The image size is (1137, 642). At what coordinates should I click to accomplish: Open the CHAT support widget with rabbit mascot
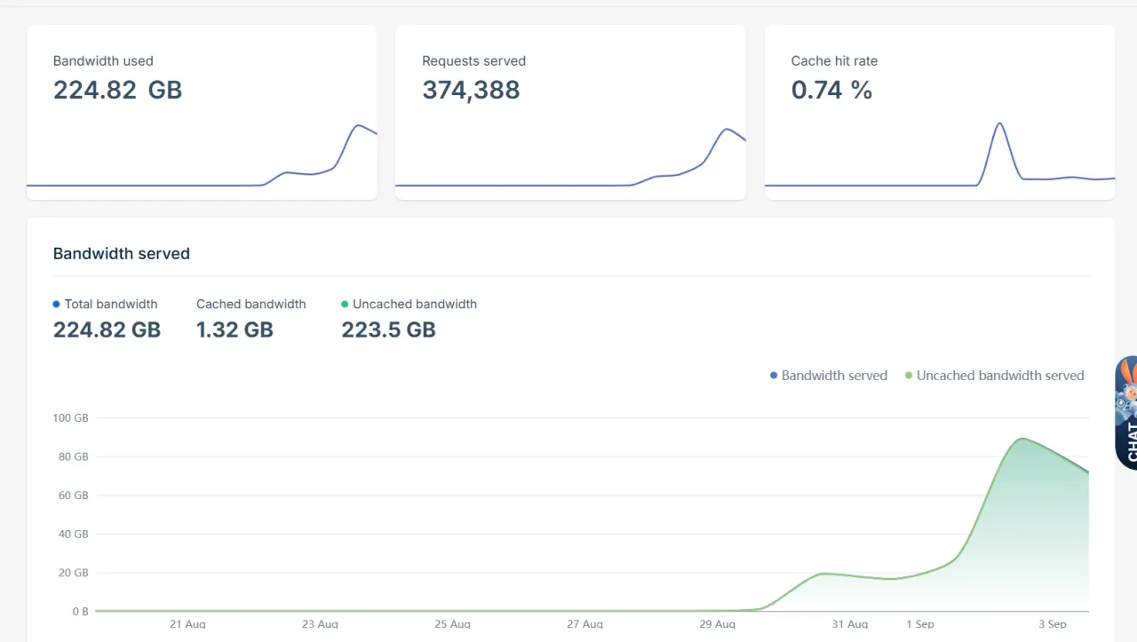coord(1126,412)
